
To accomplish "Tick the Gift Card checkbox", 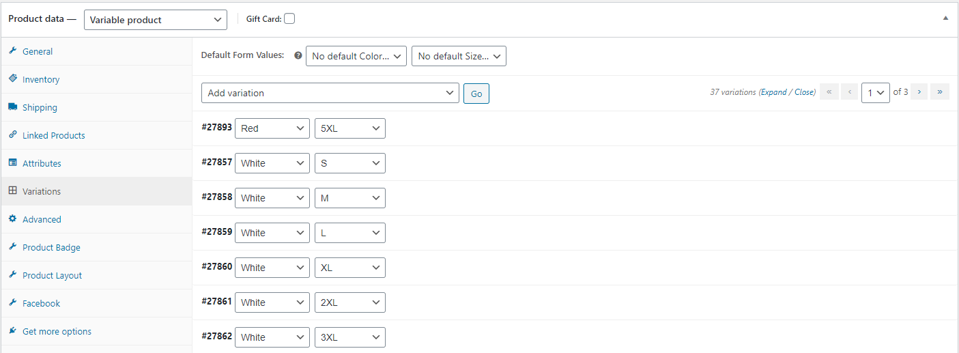I will click(289, 19).
